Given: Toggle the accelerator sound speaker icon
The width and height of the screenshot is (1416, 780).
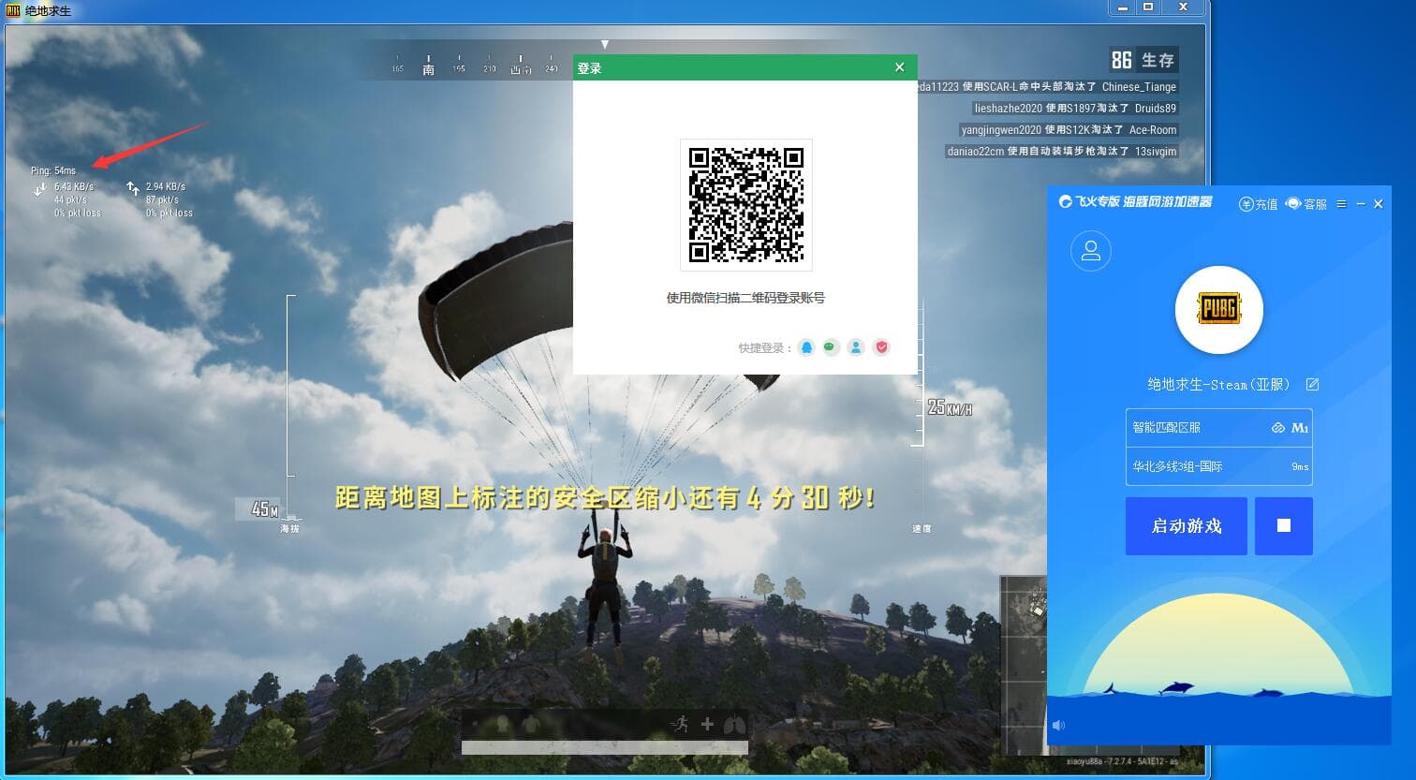Looking at the screenshot, I should point(1059,725).
